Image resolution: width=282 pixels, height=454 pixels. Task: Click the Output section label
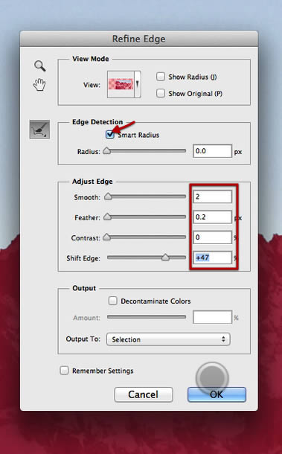(x=84, y=288)
